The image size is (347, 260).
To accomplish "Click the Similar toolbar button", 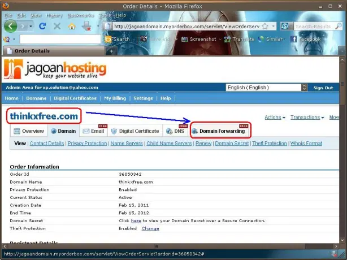I will click(x=270, y=39).
